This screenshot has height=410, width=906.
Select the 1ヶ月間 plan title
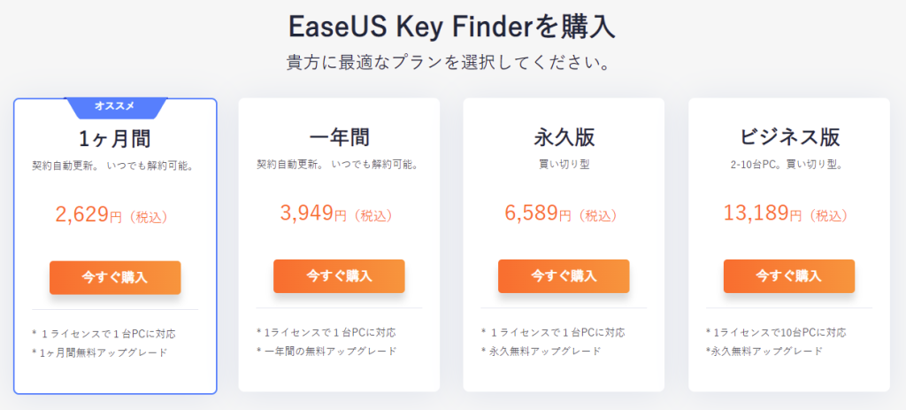coord(115,139)
